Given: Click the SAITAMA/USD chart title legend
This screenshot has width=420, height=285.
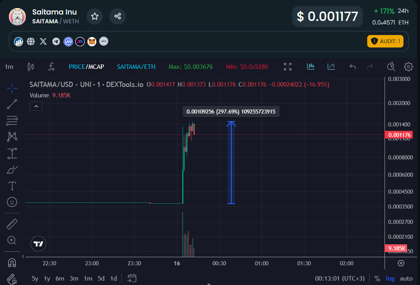Looking at the screenshot, I should point(86,85).
